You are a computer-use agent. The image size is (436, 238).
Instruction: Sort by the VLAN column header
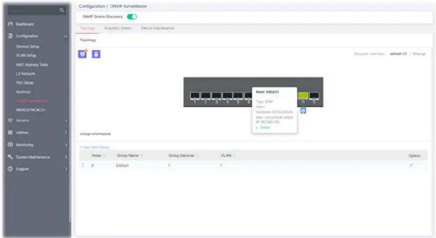coord(226,156)
